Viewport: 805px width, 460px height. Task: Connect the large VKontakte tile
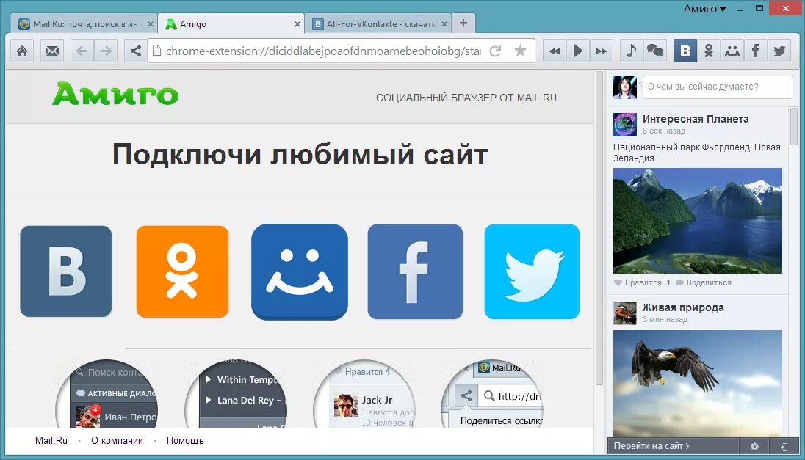tap(65, 271)
